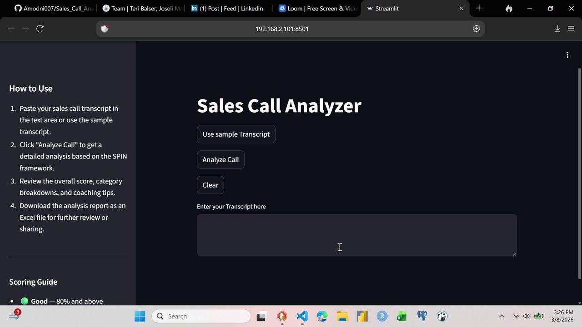Click the How to Use sidebar heading
Image resolution: width=582 pixels, height=327 pixels.
coord(31,89)
